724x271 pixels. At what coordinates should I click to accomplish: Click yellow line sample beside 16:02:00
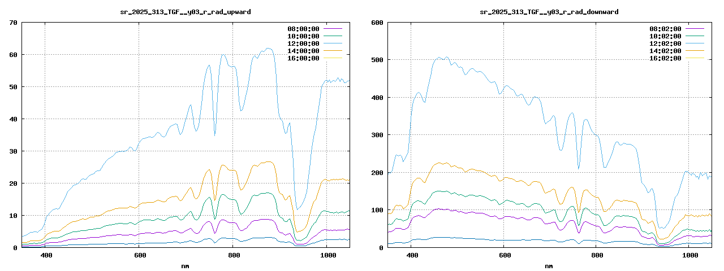[695, 58]
